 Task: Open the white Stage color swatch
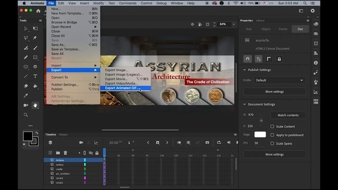[260, 135]
